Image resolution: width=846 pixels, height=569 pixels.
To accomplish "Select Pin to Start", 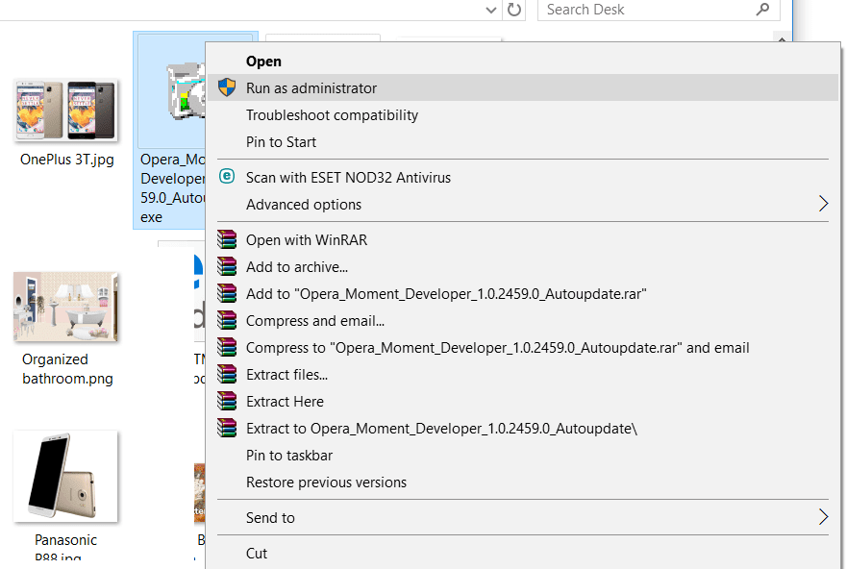I will tap(522, 142).
